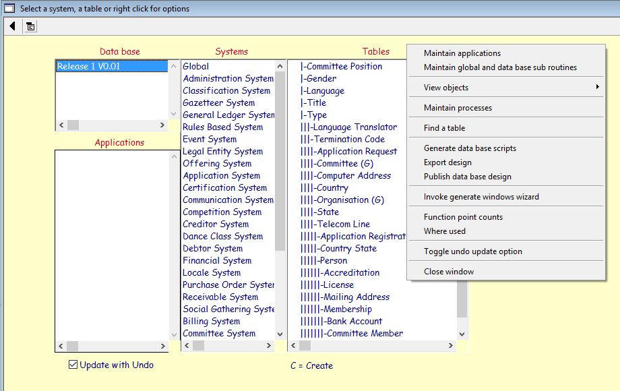This screenshot has height=391, width=620.
Task: Choose Maintain applications from context menu
Action: (x=462, y=53)
